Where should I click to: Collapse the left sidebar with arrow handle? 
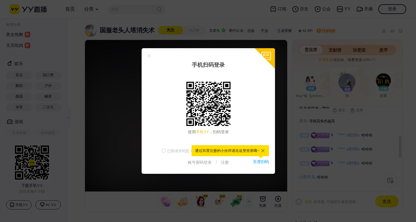69,118
